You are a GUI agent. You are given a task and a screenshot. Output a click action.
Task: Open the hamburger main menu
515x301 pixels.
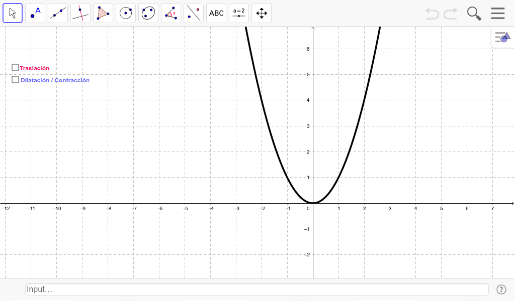pos(498,14)
